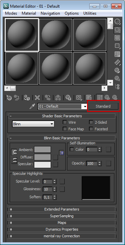Enable the Wire checkbox
Screen dimensions: 125x245
pyautogui.click(x=65, y=122)
